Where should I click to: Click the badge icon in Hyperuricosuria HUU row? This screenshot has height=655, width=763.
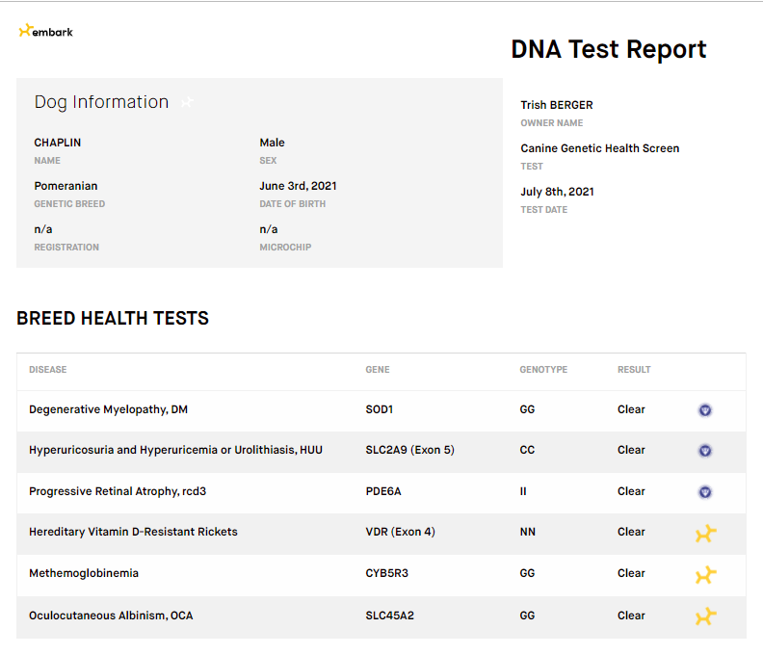click(705, 451)
